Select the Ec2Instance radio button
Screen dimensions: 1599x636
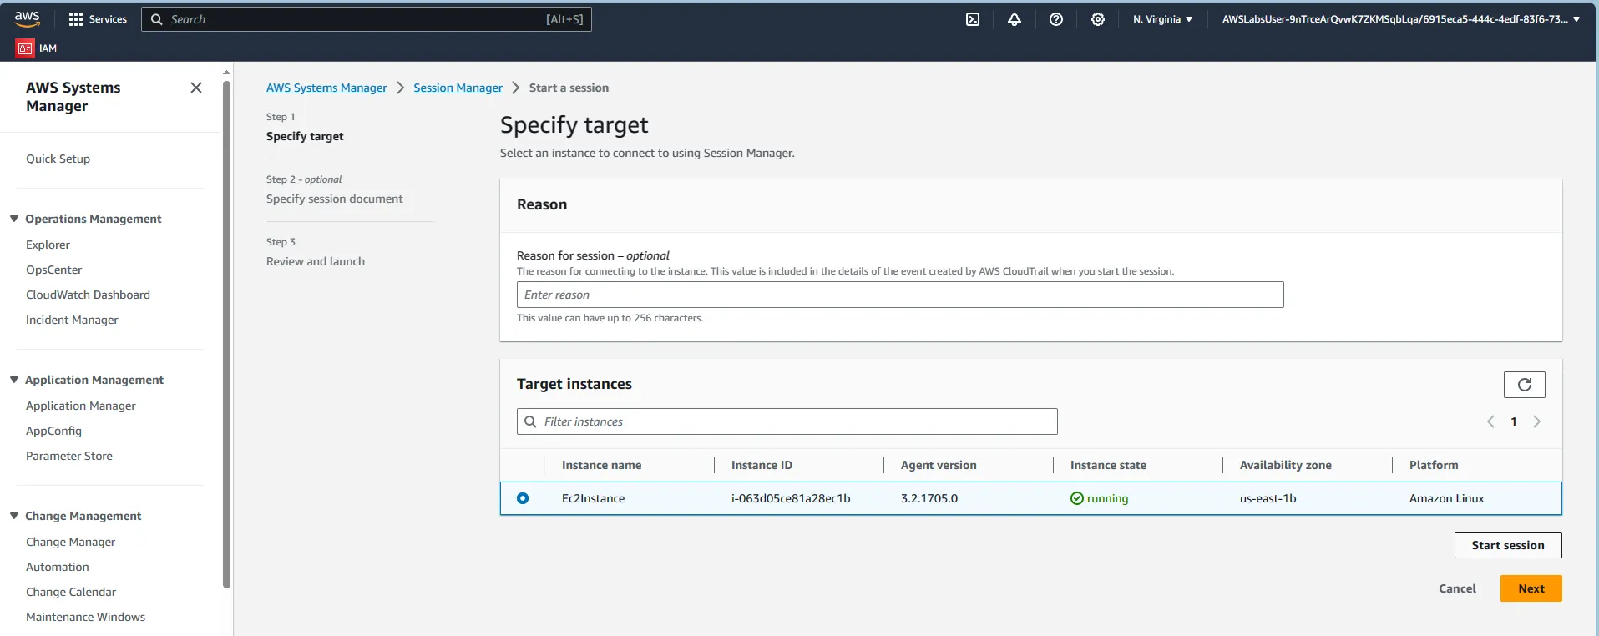point(523,498)
